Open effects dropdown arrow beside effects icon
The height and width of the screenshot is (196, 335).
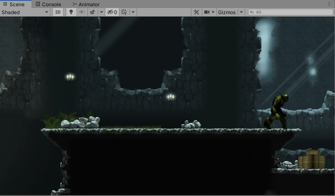(102, 12)
